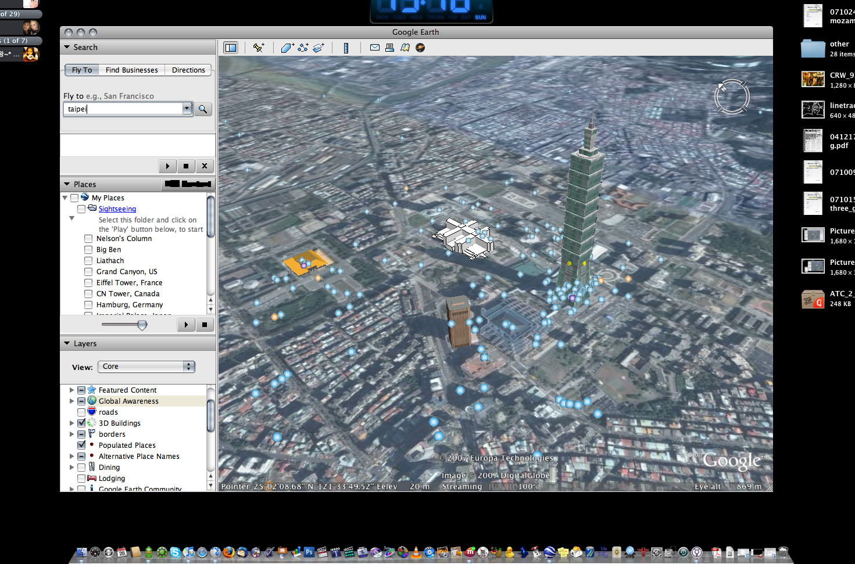
Task: Stop the Places tour
Action: (205, 325)
